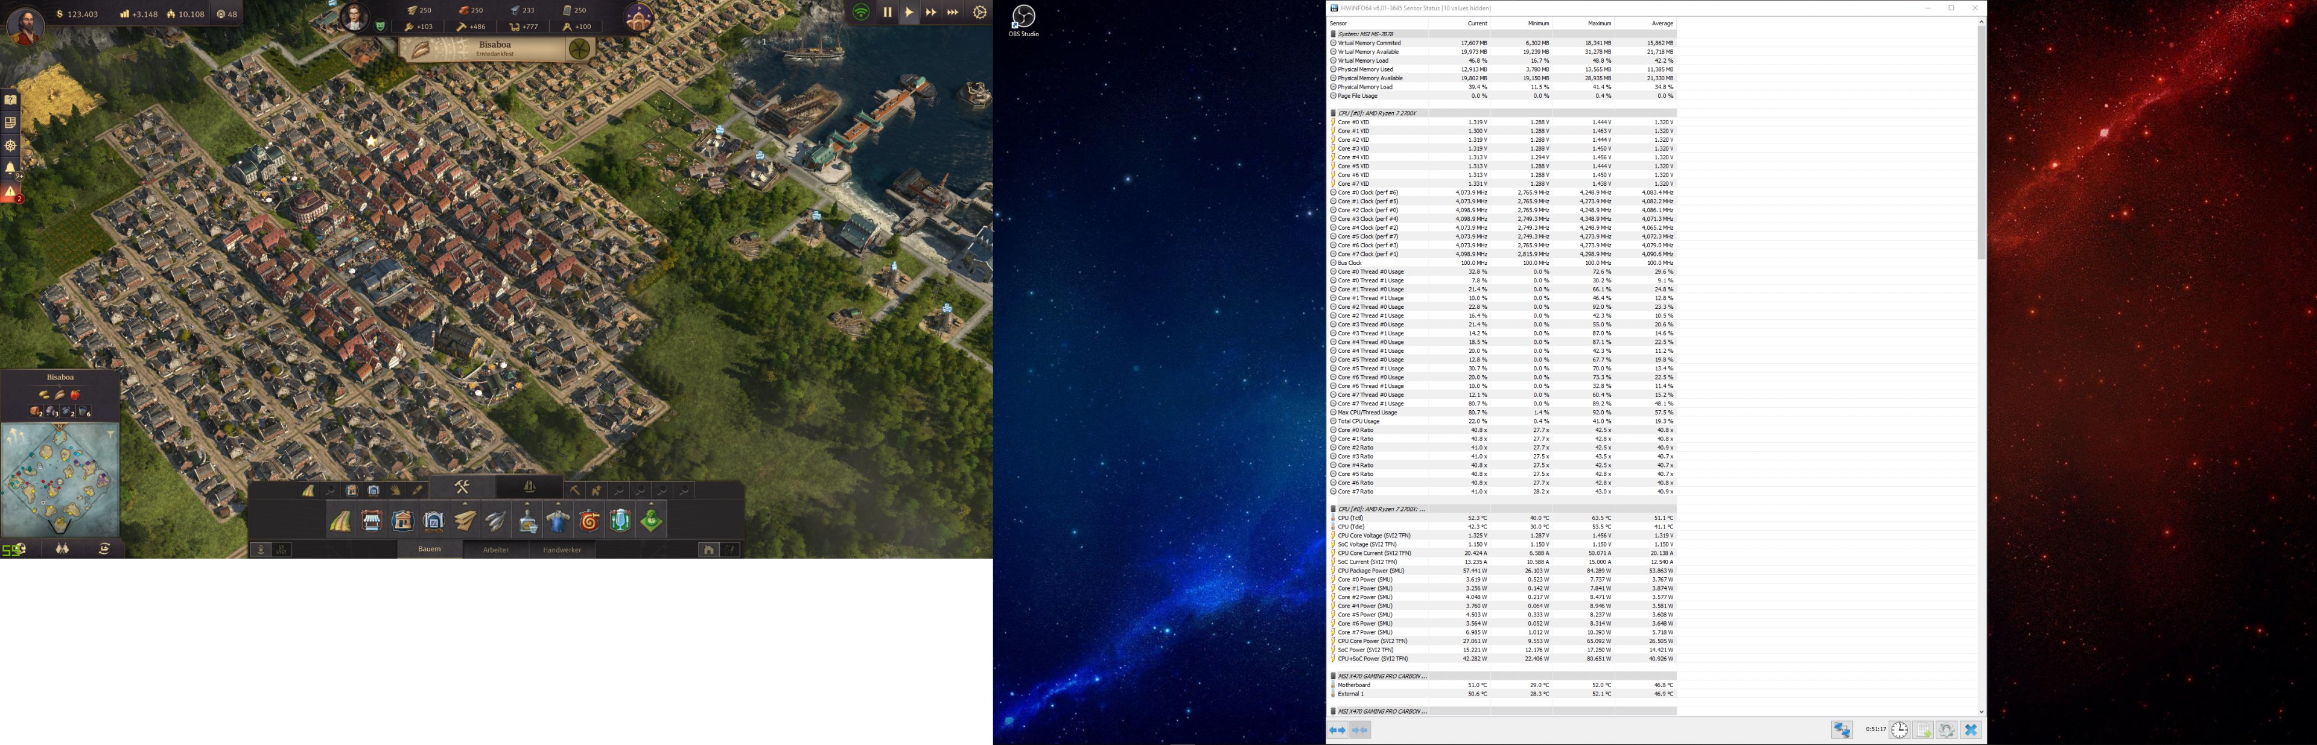Viewport: 2317px width, 745px height.
Task: Expand the timber production chain arrow
Action: tap(465, 504)
